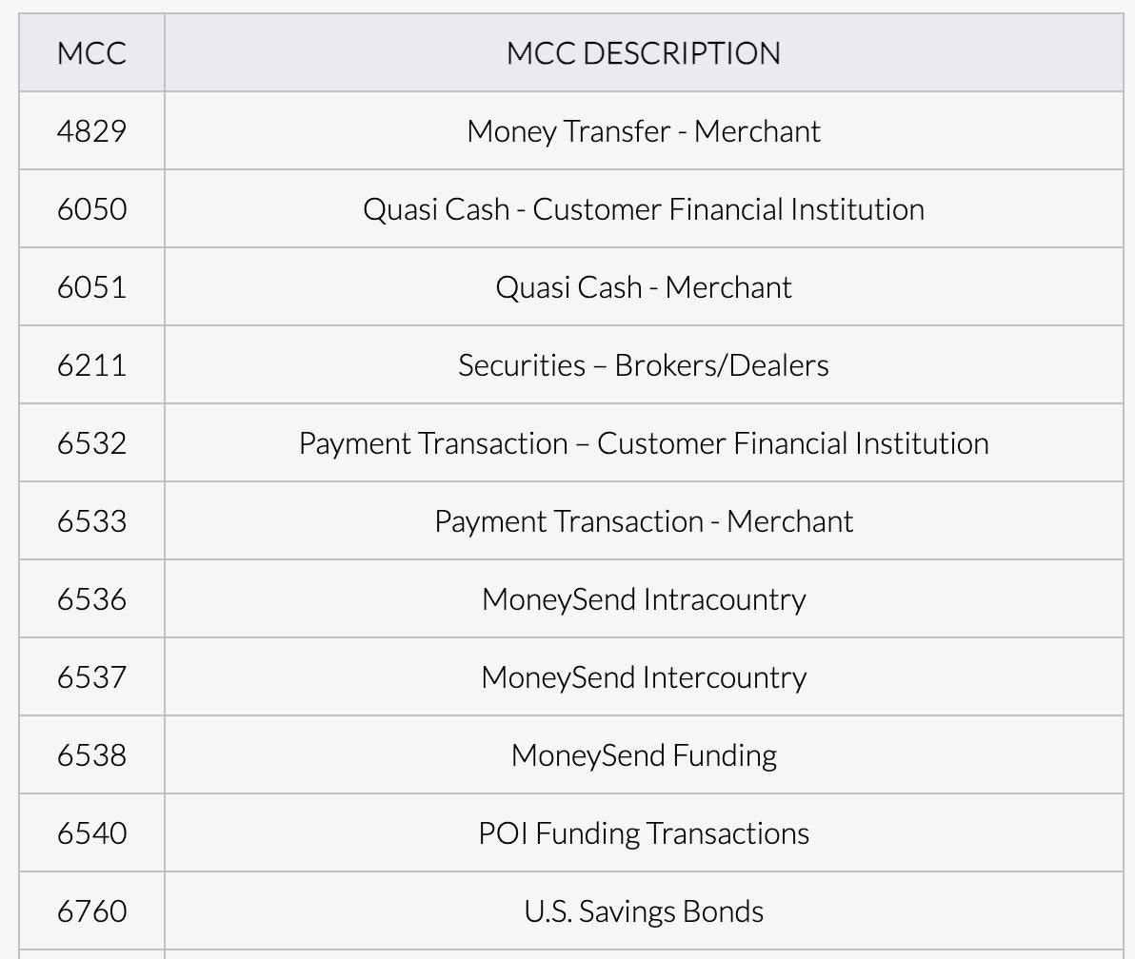Select MCC code 6538 cell
Viewport: 1135px width, 959px height.
[x=91, y=755]
